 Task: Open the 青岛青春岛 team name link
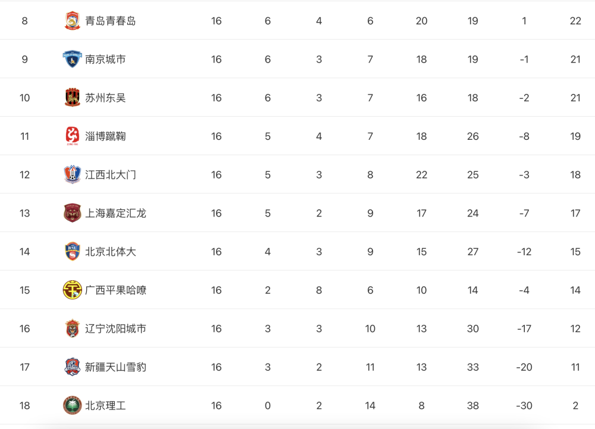[x=111, y=21]
